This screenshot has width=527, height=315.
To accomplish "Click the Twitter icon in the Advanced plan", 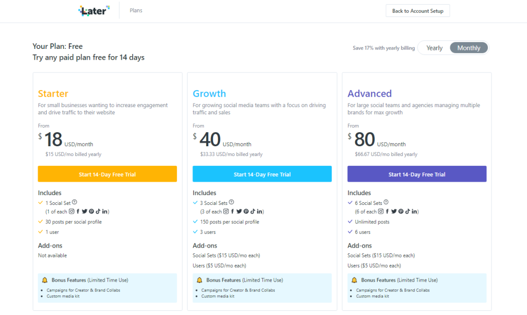I will pos(394,212).
